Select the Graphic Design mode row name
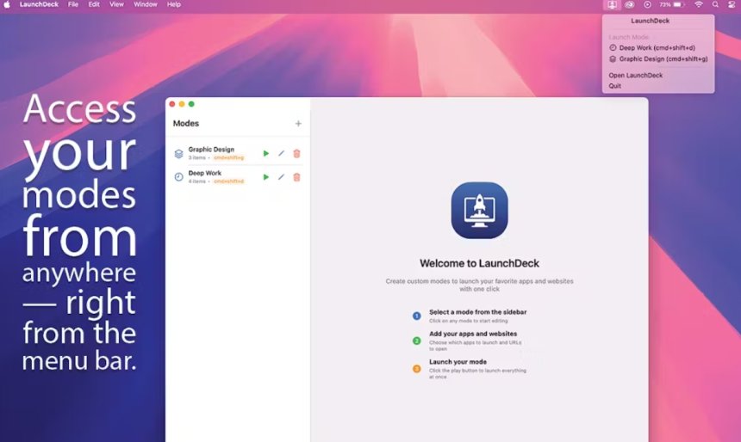The height and width of the screenshot is (442, 741). point(211,149)
